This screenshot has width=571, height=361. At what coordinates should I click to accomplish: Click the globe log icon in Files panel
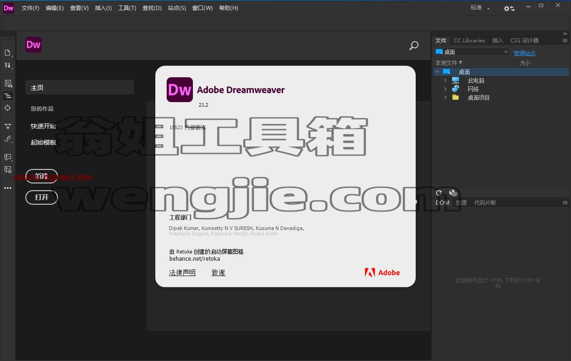click(453, 193)
